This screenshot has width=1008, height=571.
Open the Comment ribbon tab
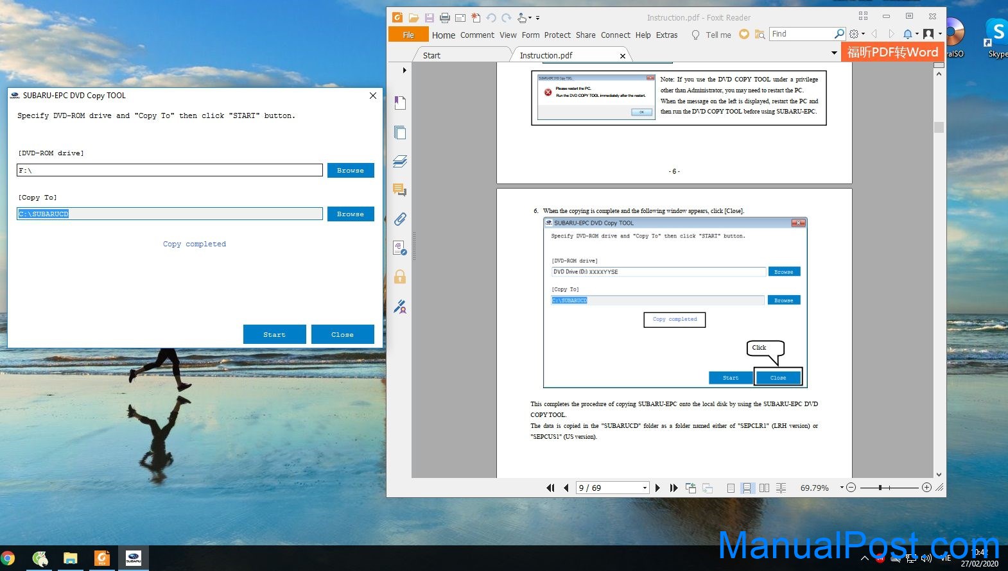tap(477, 35)
